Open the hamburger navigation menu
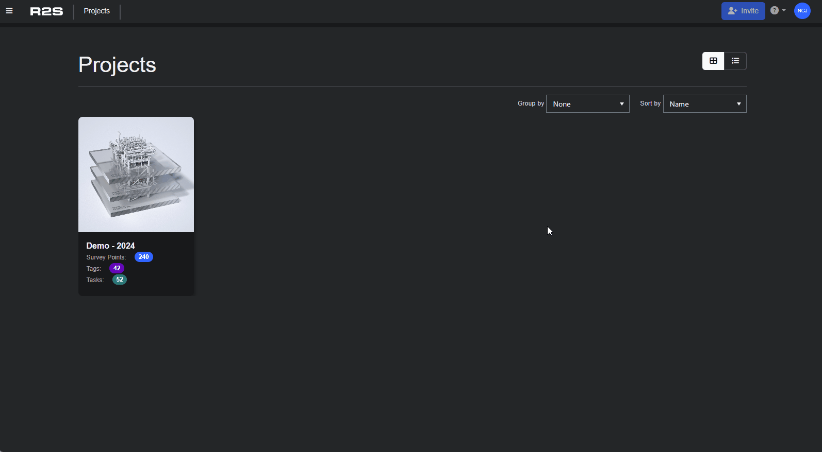The width and height of the screenshot is (822, 452). coord(9,11)
